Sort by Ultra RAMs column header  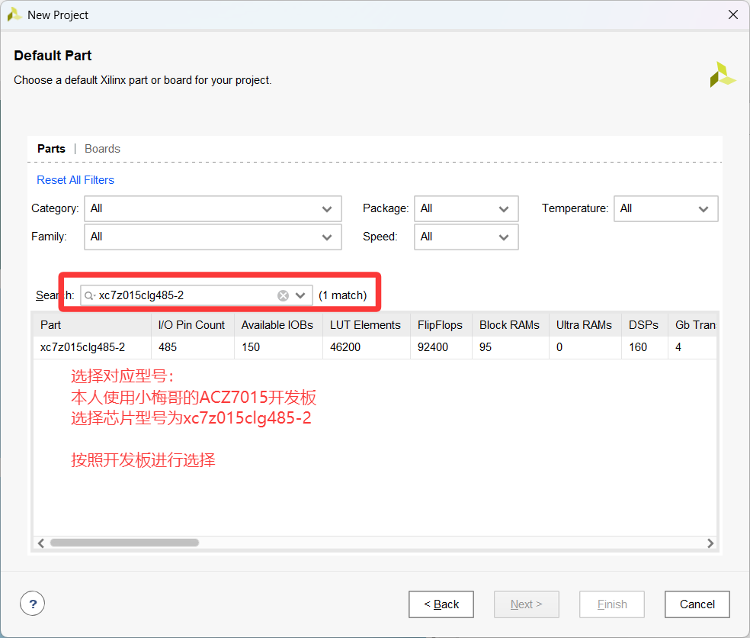pos(585,325)
